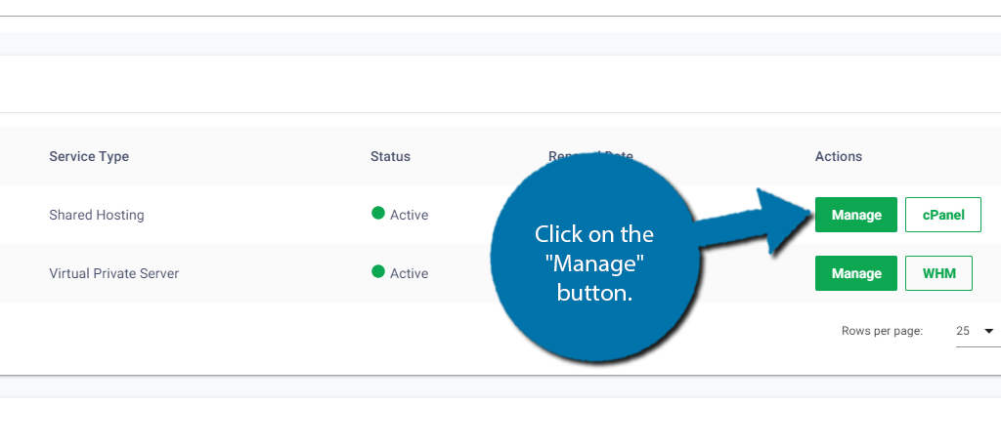Click the "Rows per page:" label
Image resolution: width=1001 pixels, height=445 pixels.
[883, 331]
